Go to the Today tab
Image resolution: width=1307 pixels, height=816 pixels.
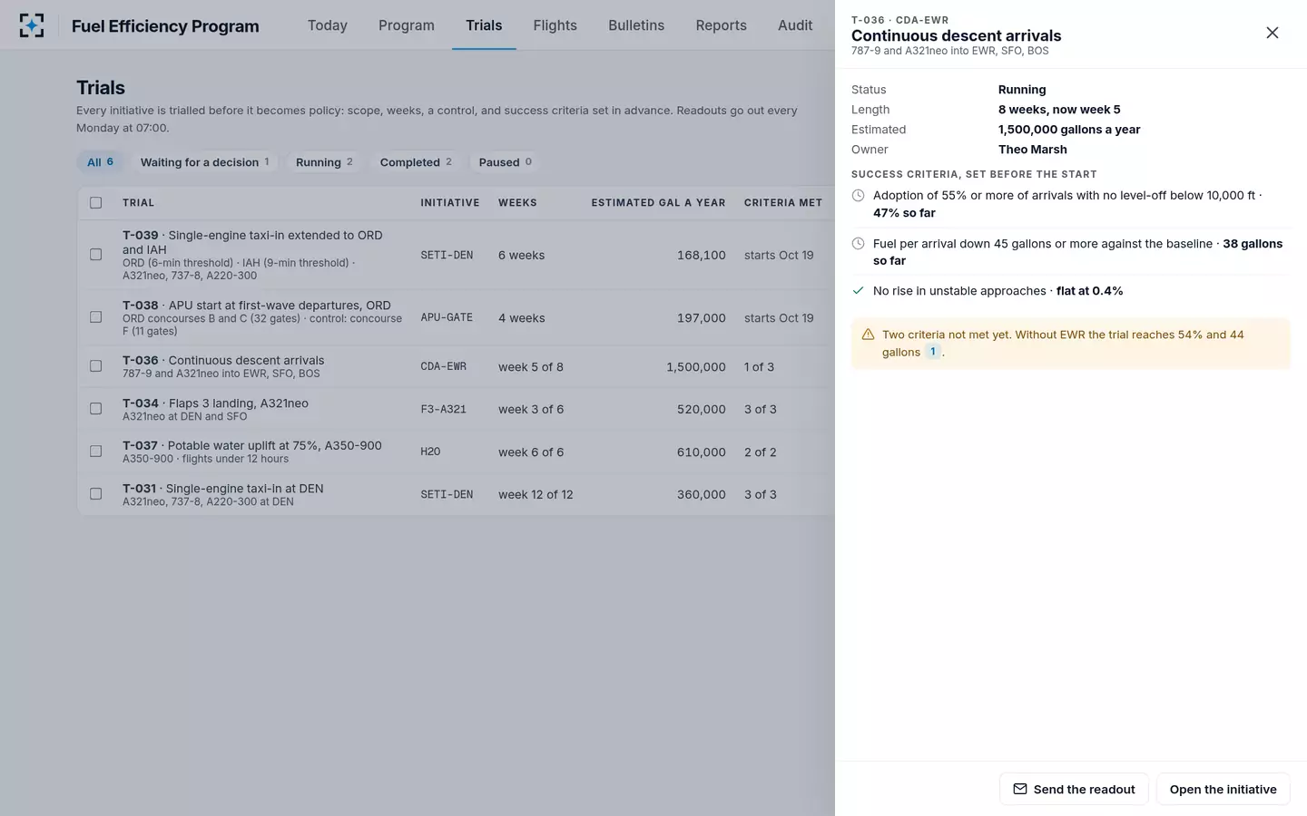(328, 25)
